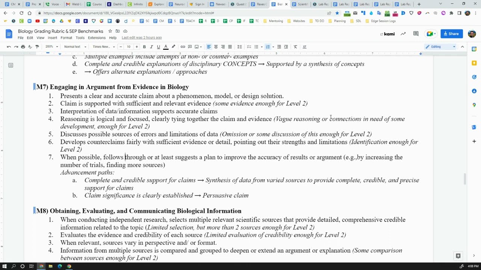Viewport: 481px width, 270px height.
Task: Toggle italic formatting
Action: coord(151,47)
